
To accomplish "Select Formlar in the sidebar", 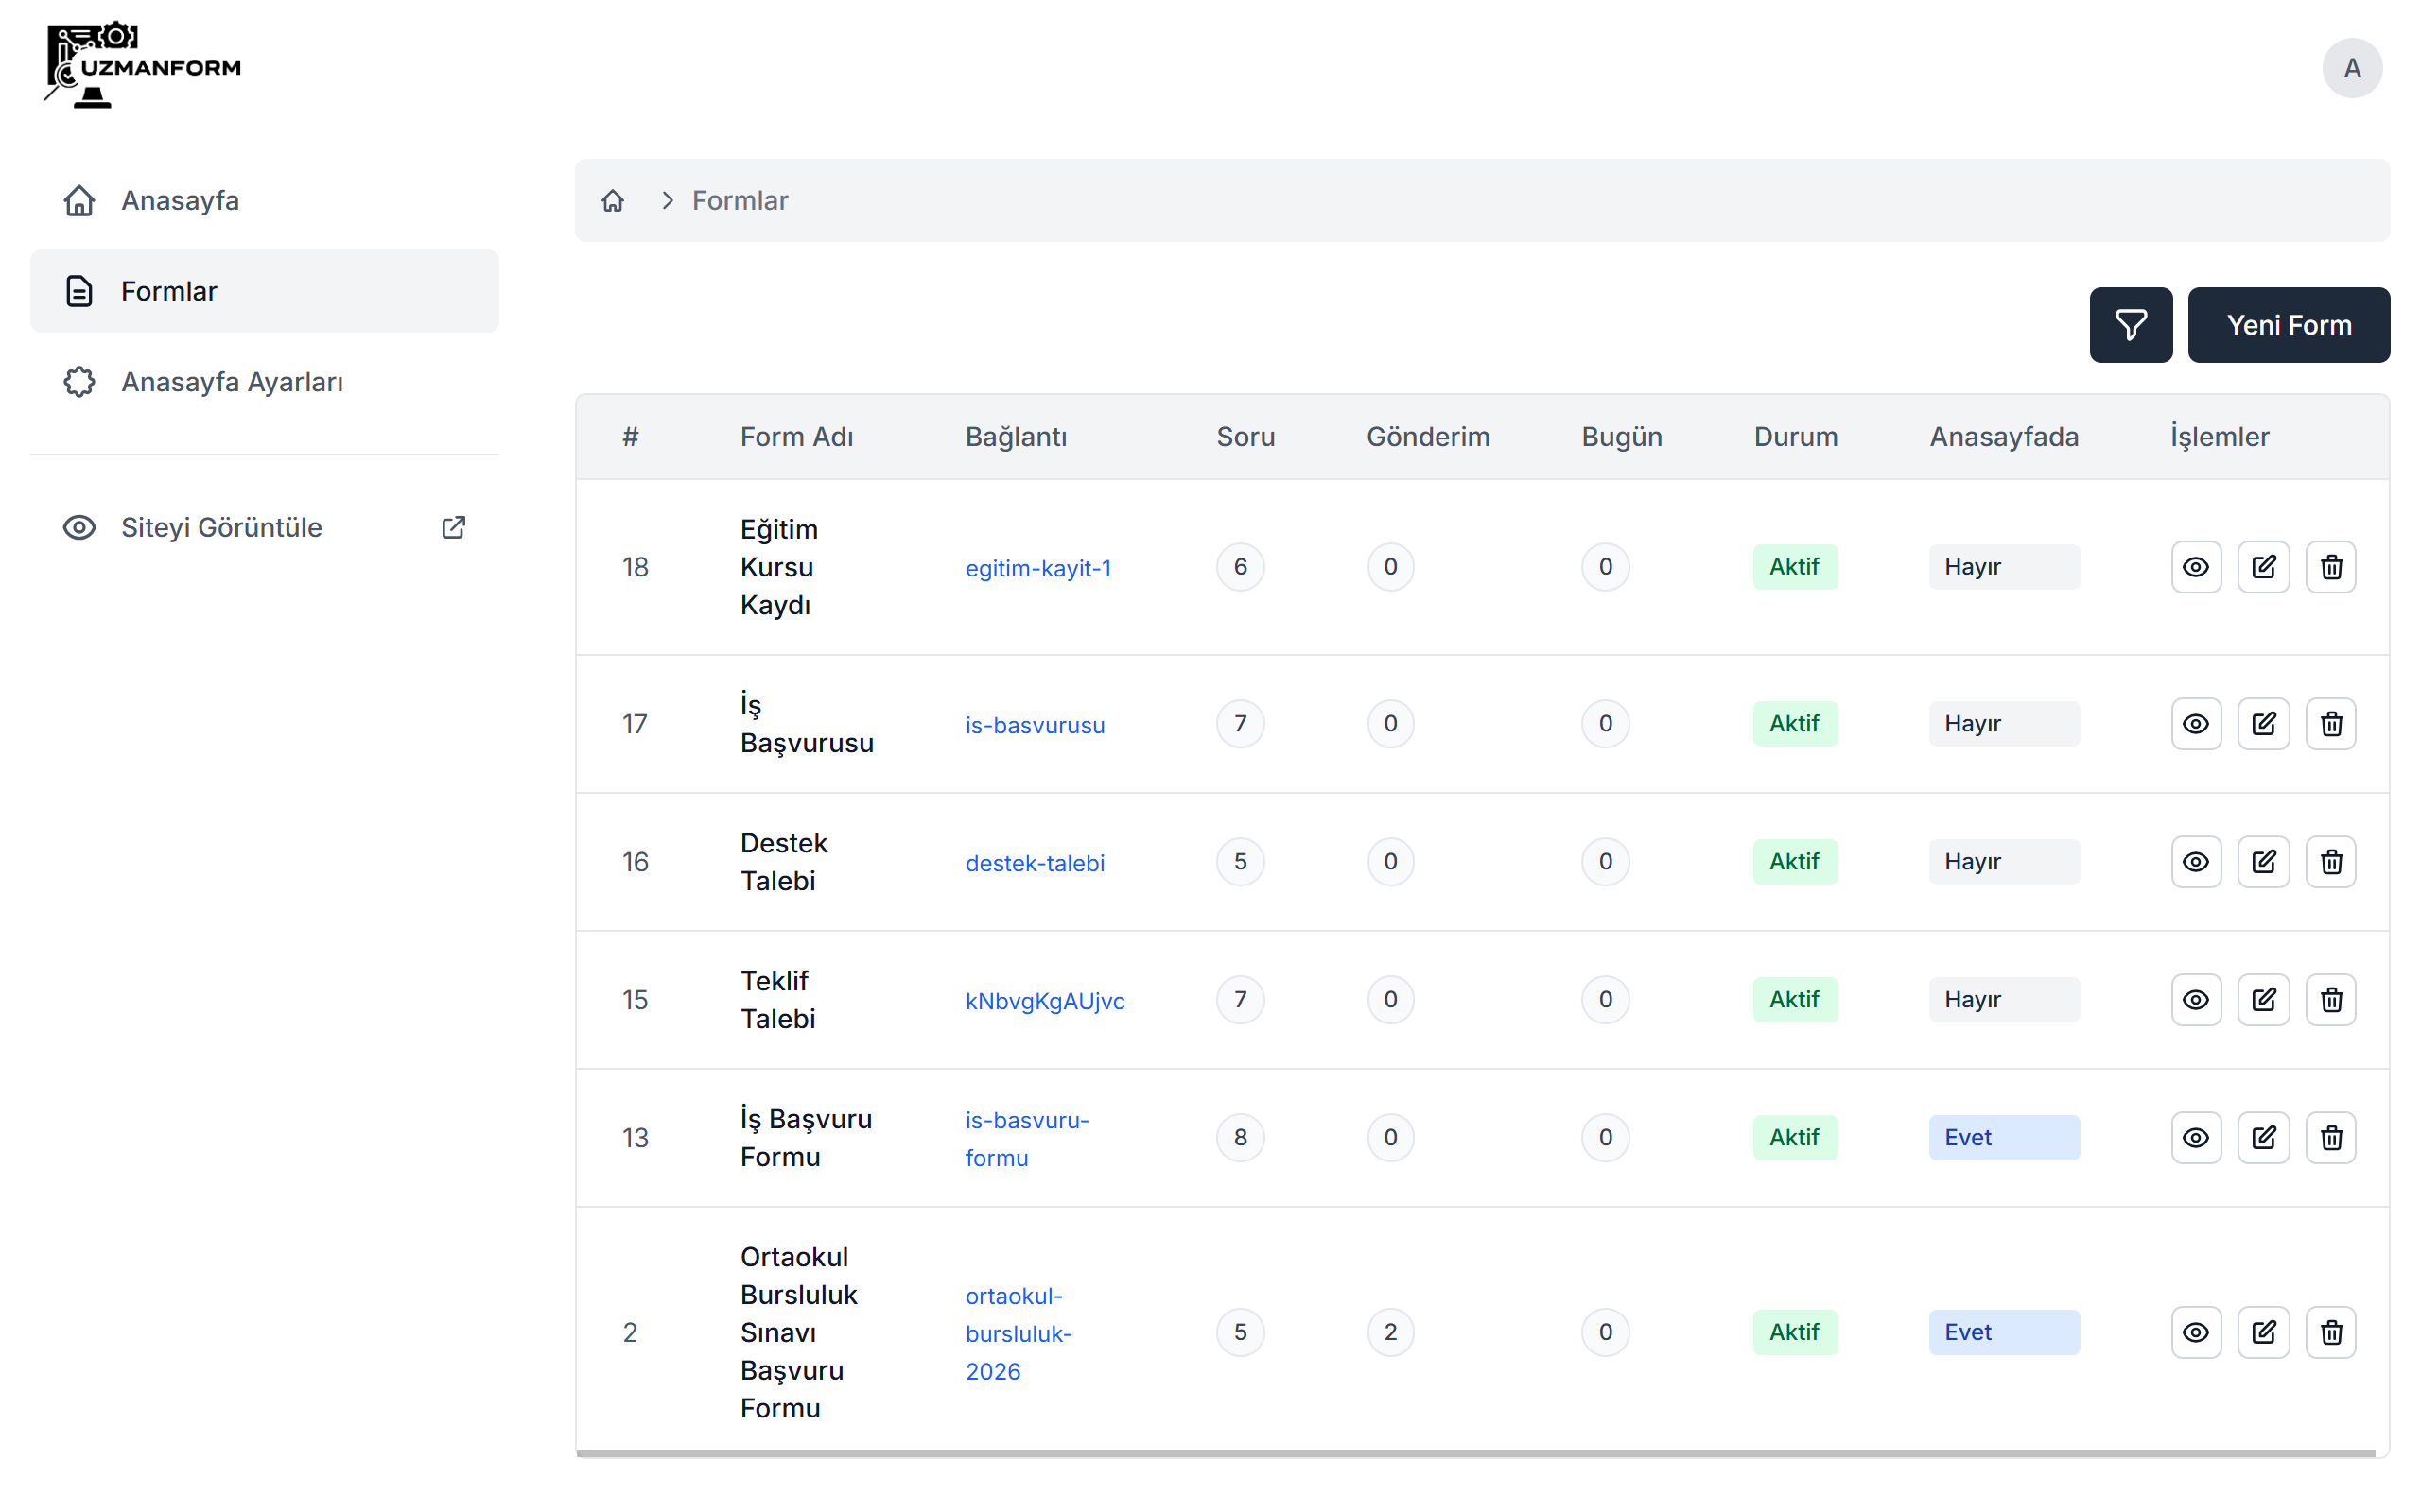I will (x=264, y=291).
